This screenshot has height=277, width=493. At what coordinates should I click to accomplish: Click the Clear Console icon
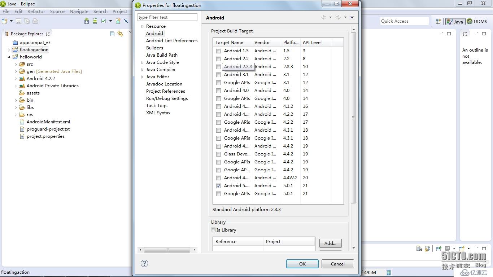(419, 249)
